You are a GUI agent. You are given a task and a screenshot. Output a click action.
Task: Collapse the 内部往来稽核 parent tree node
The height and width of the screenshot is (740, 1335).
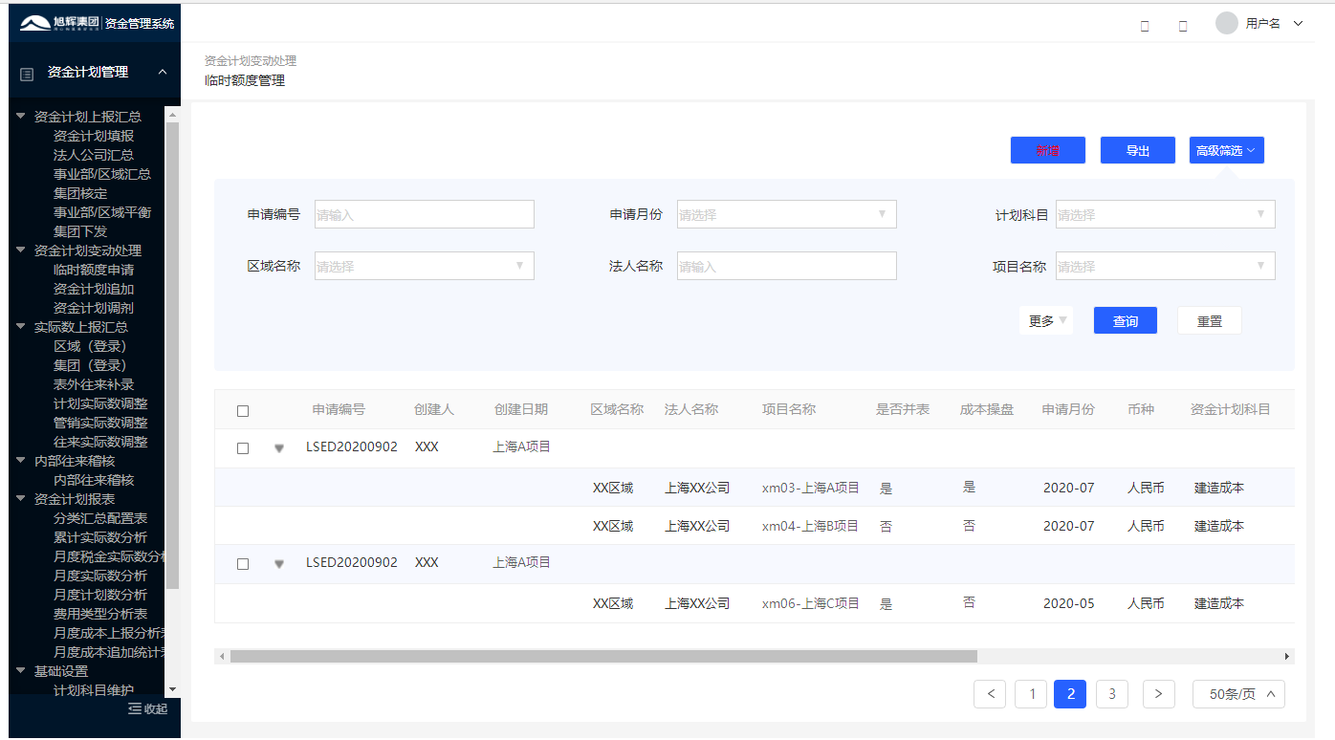21,460
